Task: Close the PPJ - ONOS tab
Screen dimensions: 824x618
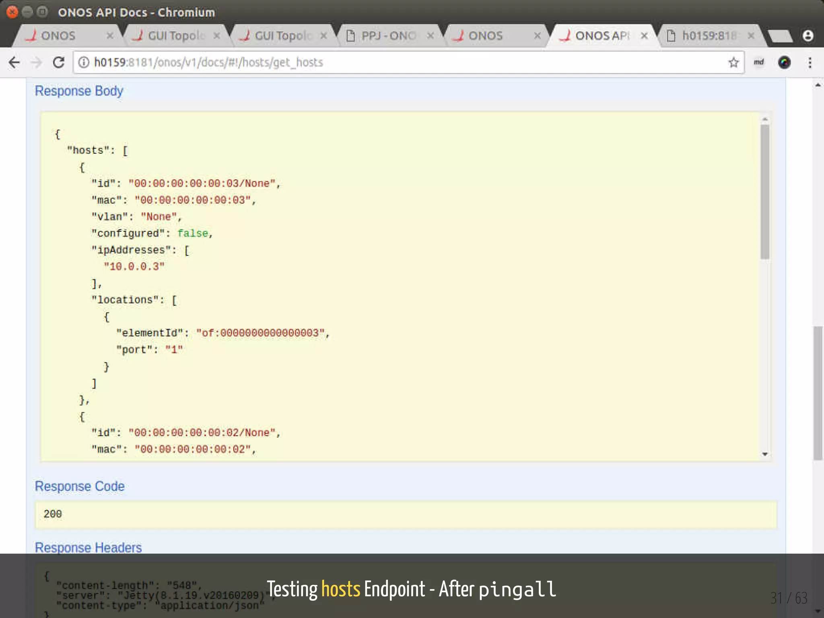Action: point(431,36)
